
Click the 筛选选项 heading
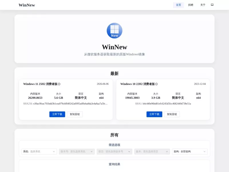pos(114,145)
